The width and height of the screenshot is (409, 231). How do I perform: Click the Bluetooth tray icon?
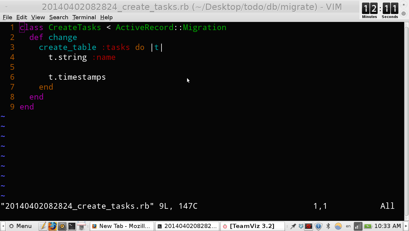pos(328,226)
